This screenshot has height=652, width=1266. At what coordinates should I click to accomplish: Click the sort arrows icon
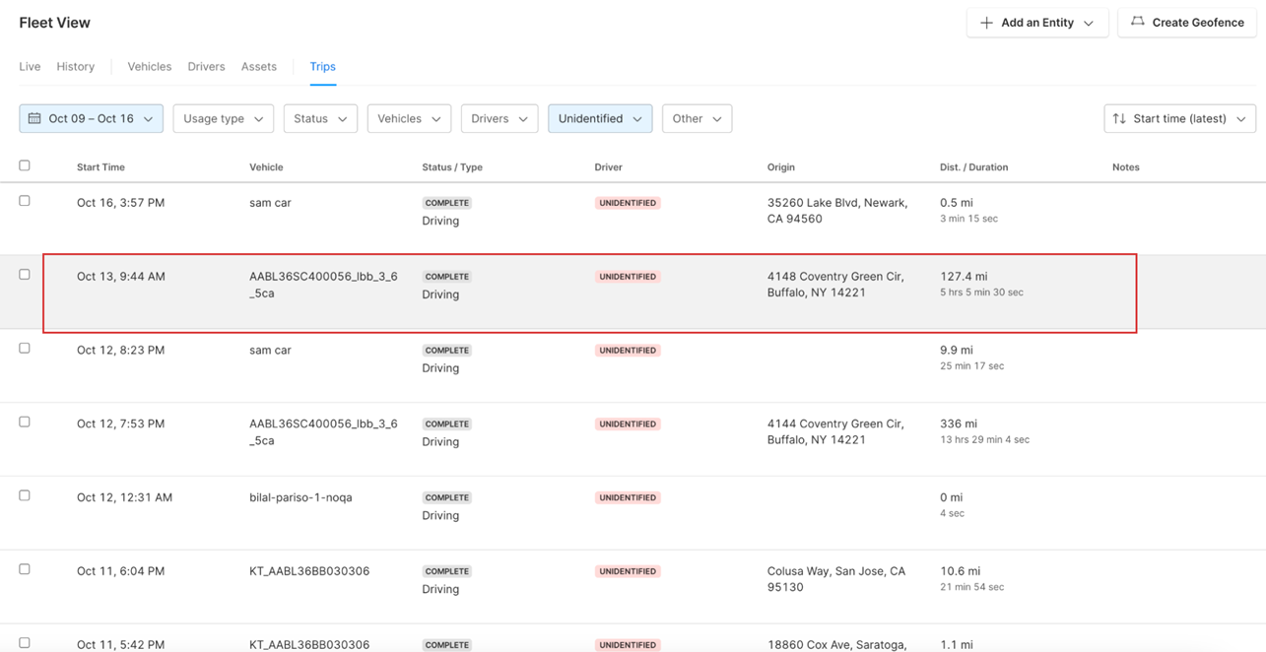(x=1119, y=118)
